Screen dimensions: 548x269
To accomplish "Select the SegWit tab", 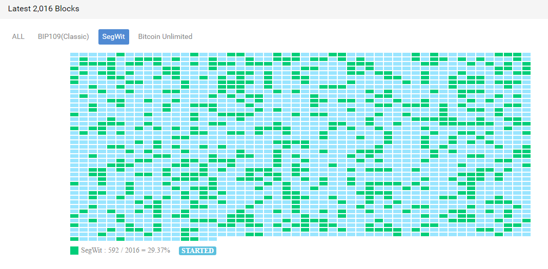I will 114,37.
